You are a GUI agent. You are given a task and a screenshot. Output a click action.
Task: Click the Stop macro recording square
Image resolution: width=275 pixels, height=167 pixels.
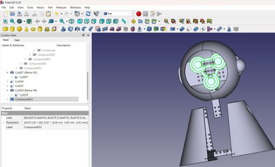(145, 14)
